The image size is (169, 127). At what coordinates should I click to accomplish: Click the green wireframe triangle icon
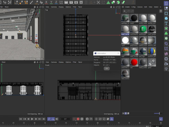(x=108, y=2)
